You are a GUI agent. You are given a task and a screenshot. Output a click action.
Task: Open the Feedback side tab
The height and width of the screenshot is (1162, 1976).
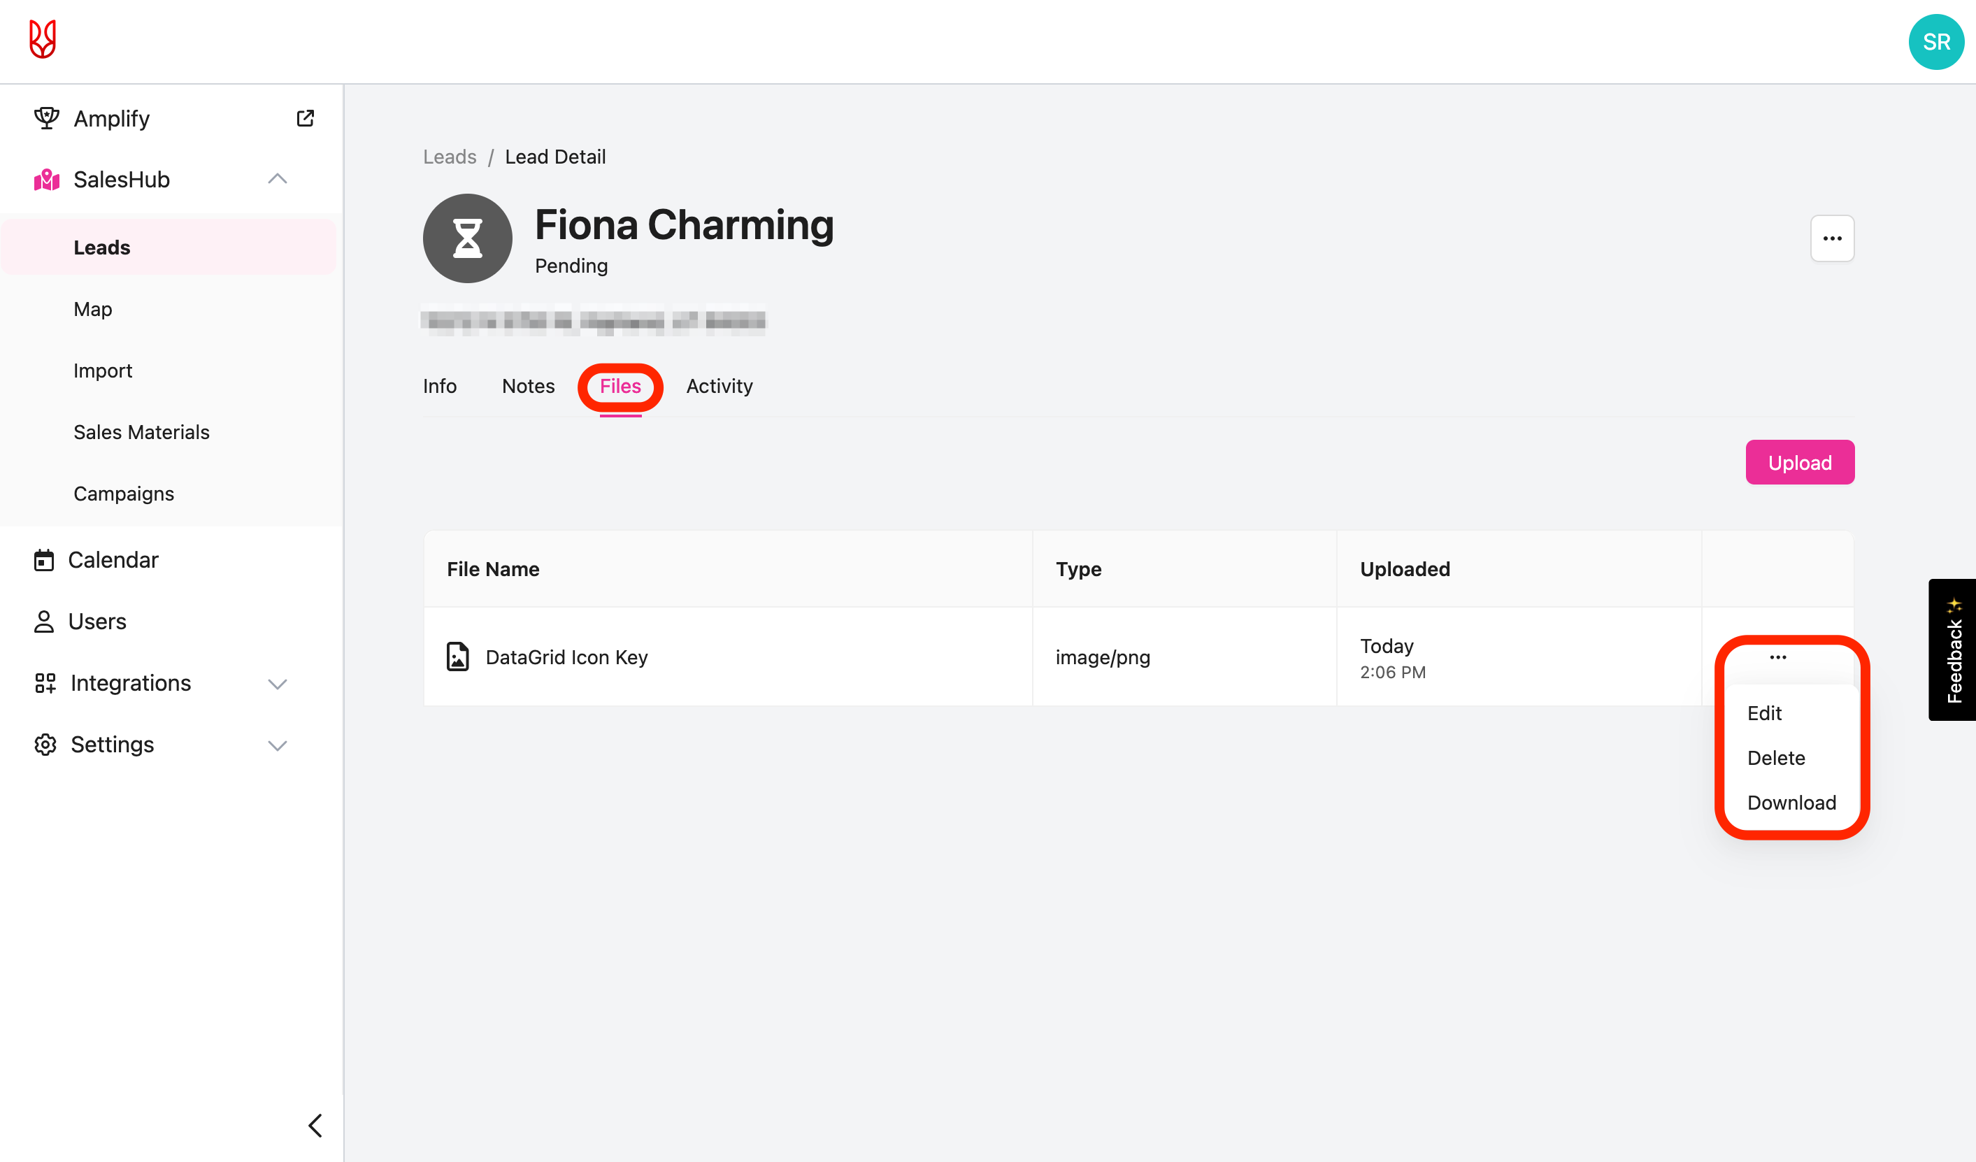point(1952,650)
